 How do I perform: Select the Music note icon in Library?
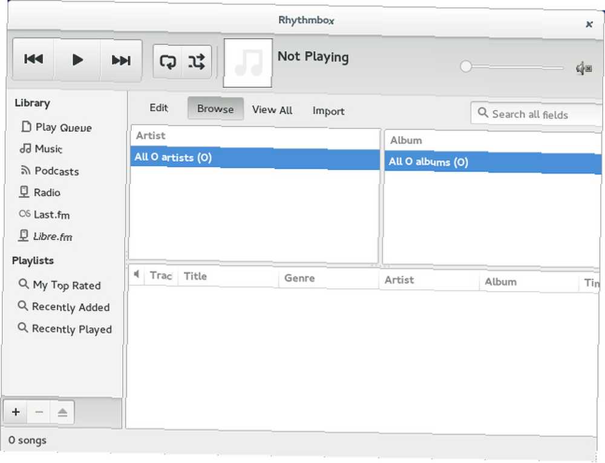(25, 148)
